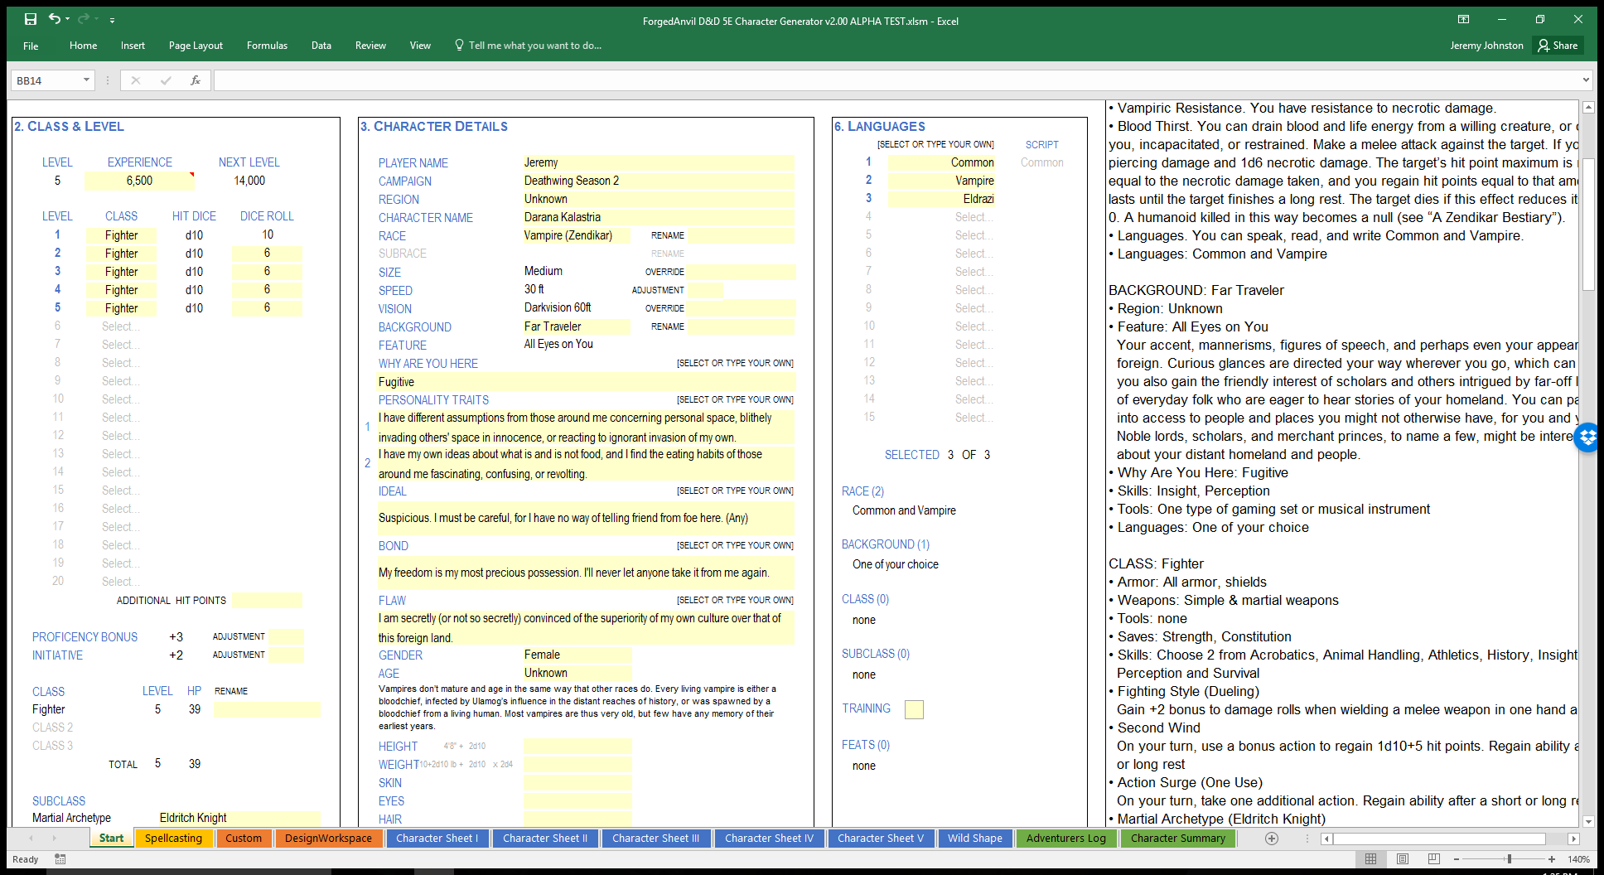Click horizontal scrollbar right arrow

click(1573, 839)
